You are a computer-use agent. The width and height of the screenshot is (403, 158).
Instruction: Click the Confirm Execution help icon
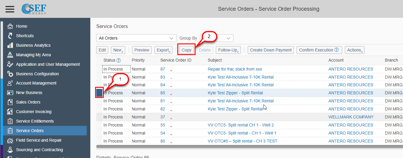point(337,50)
